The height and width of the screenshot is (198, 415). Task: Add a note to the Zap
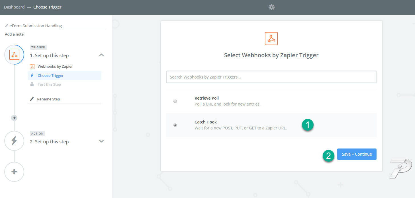14,34
